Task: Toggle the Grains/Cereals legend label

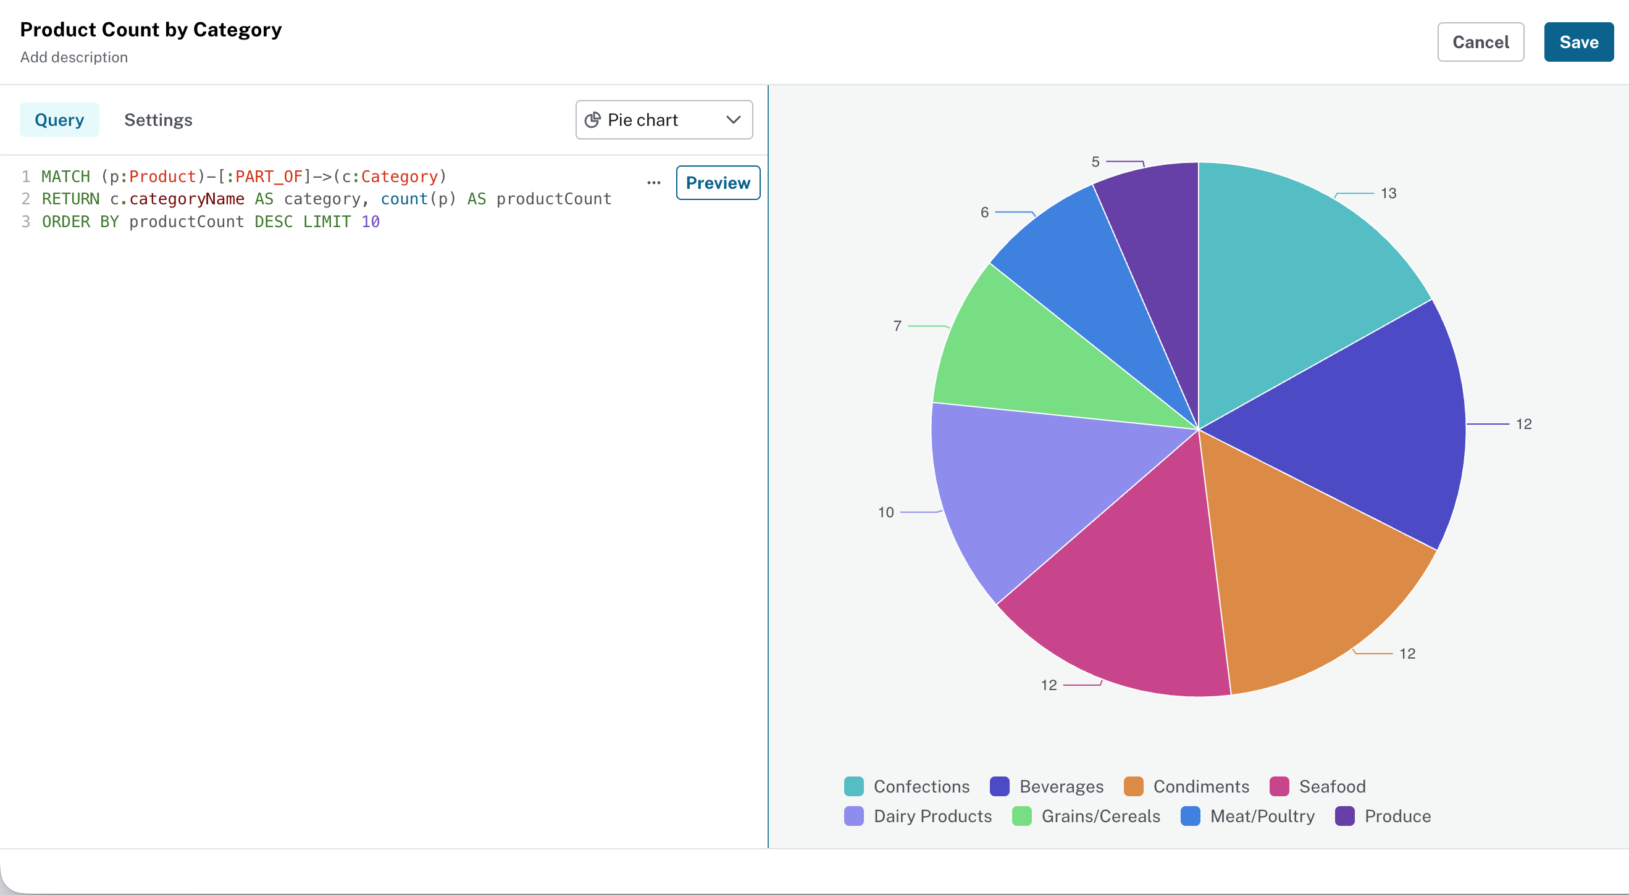Action: click(x=1100, y=816)
